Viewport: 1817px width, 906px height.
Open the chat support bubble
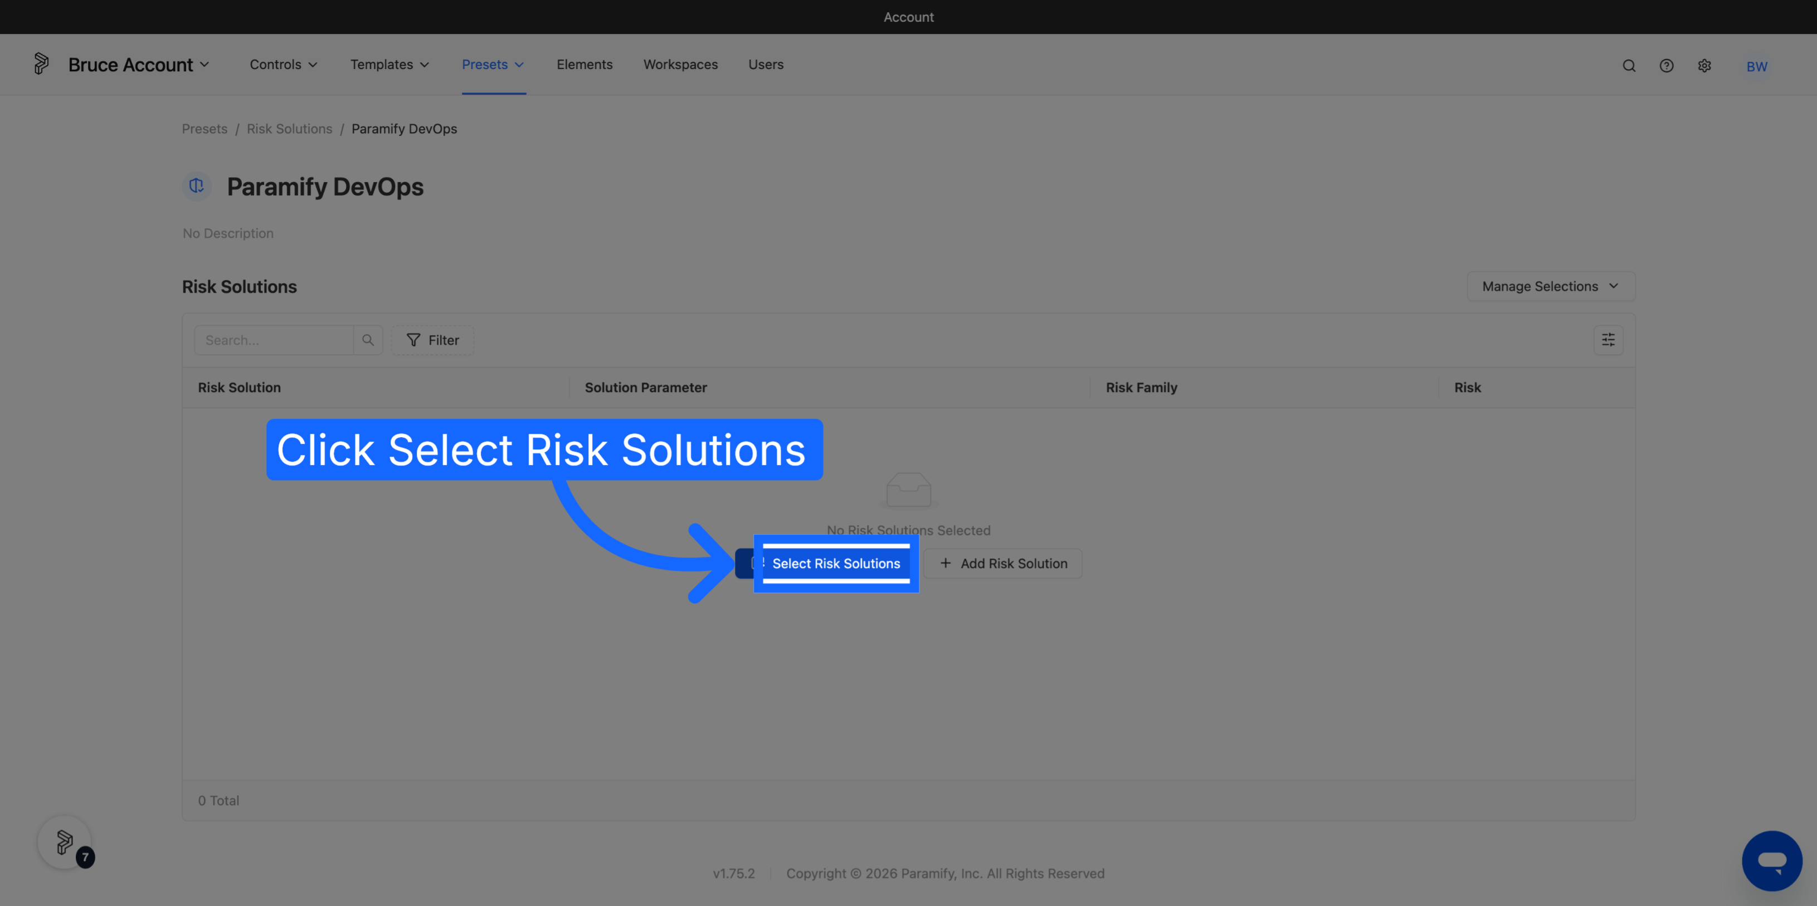coord(1772,861)
